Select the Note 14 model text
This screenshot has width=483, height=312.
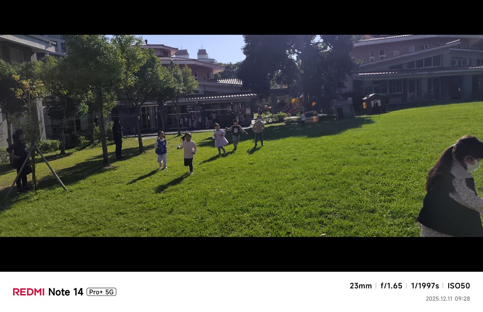[65, 292]
